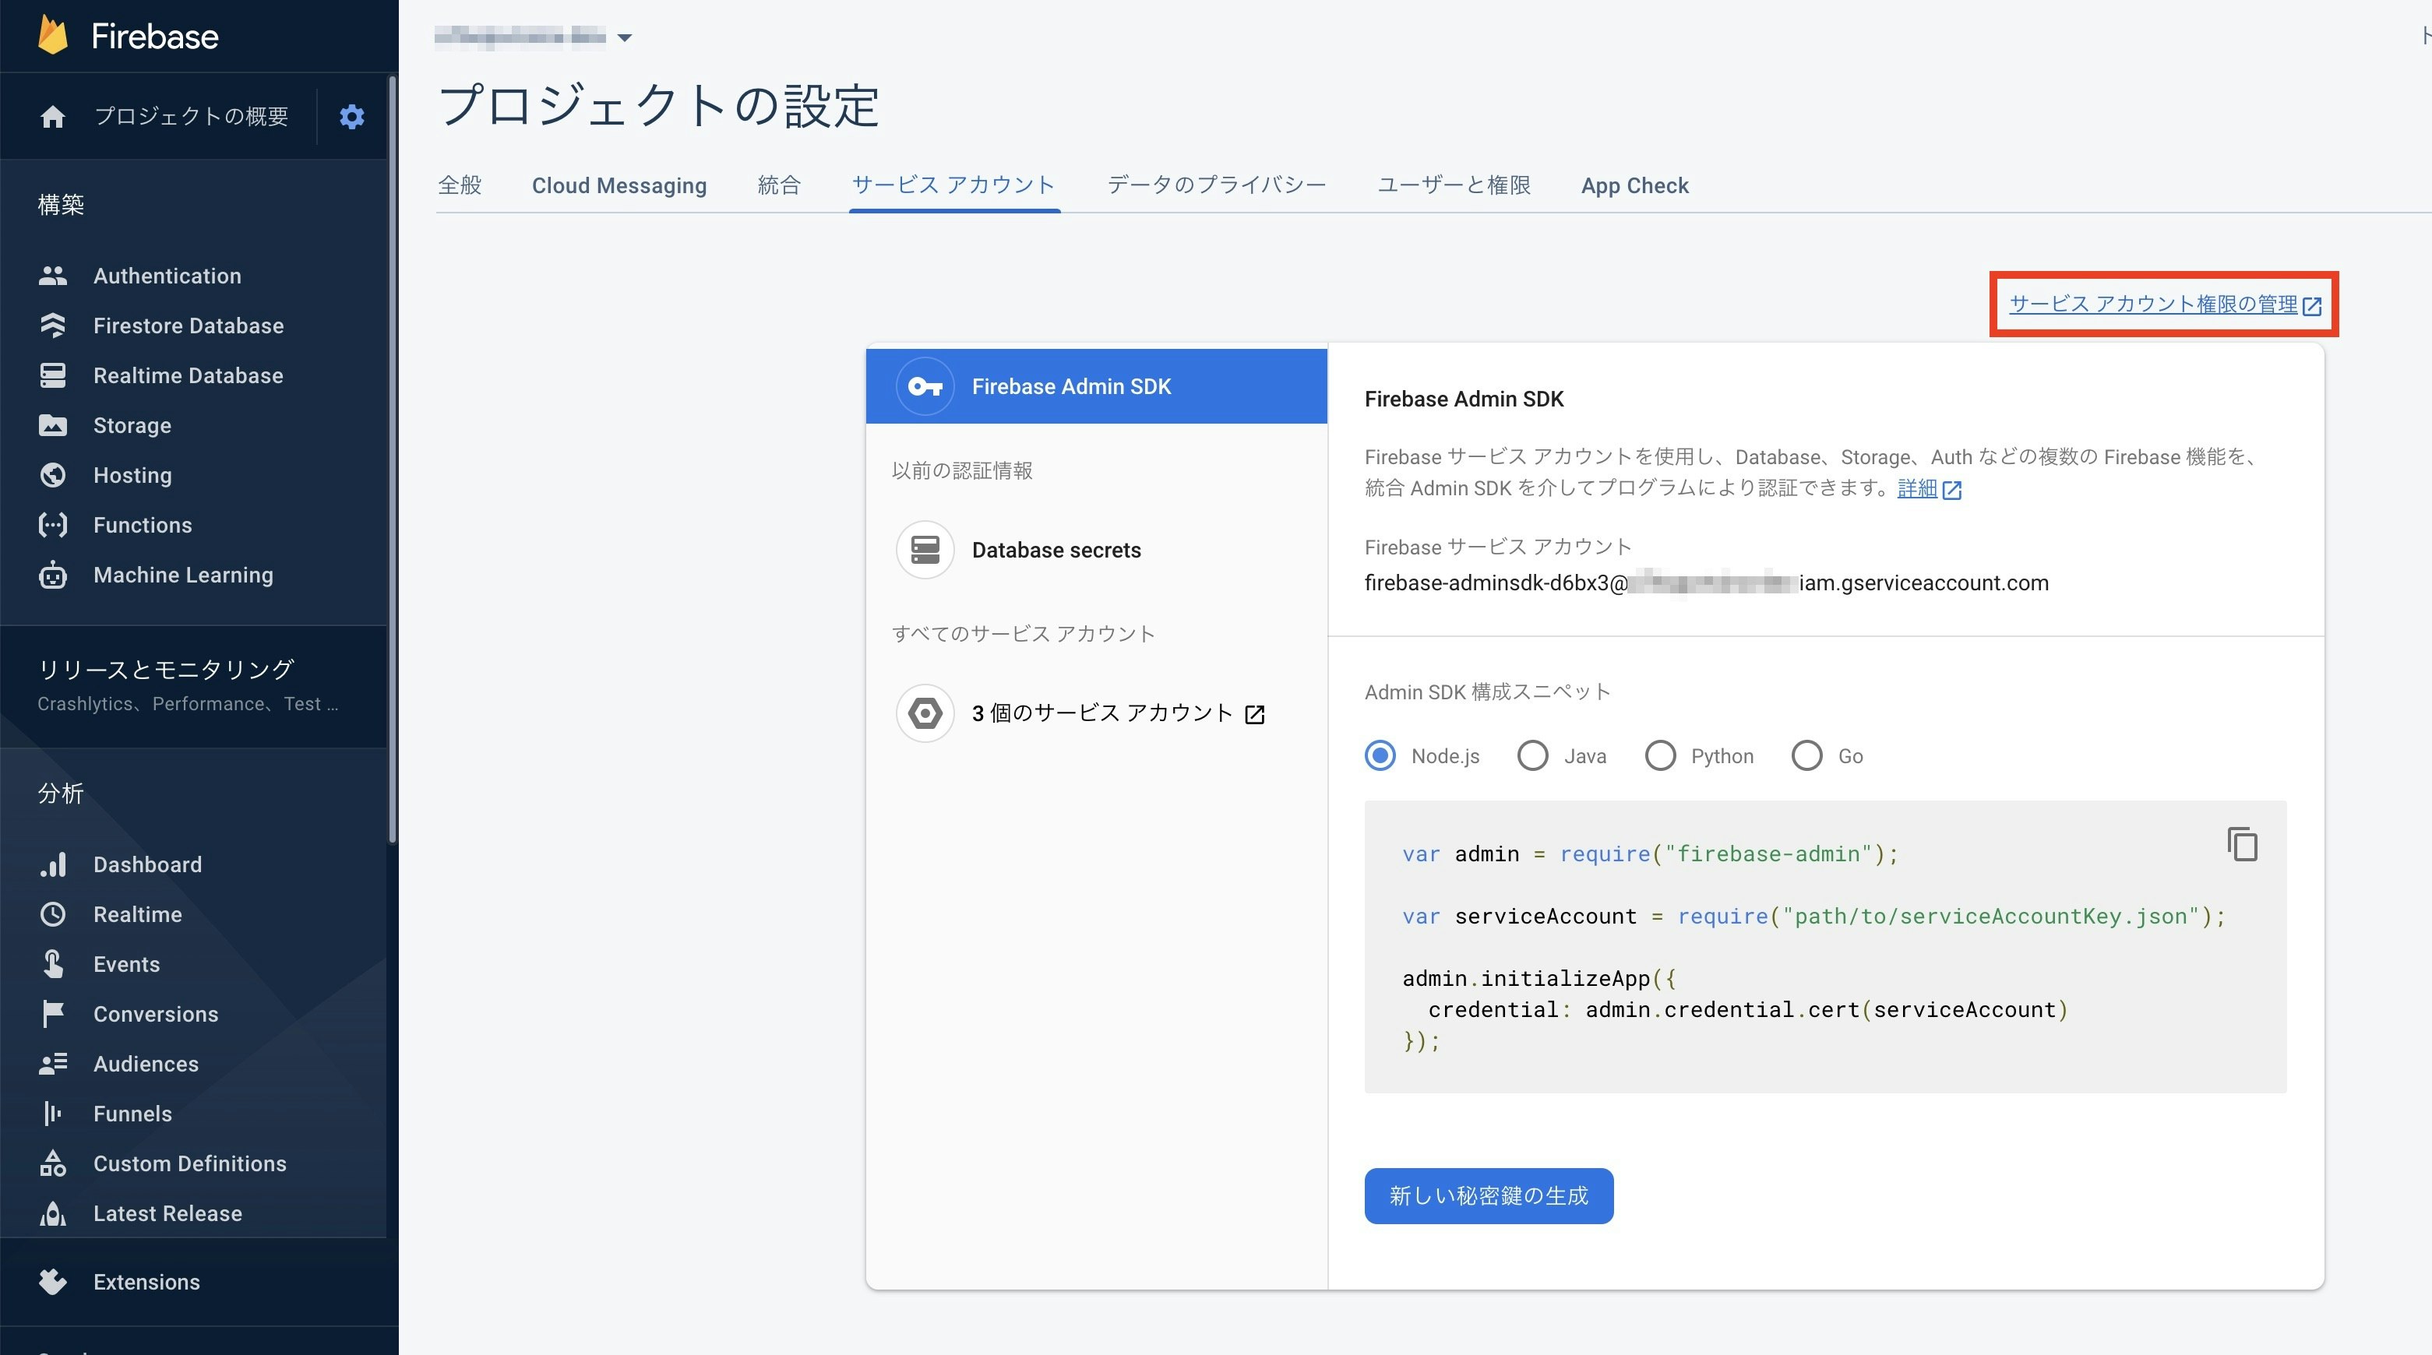Click the Database secrets icon
Screen dimensions: 2432x1355
click(925, 549)
